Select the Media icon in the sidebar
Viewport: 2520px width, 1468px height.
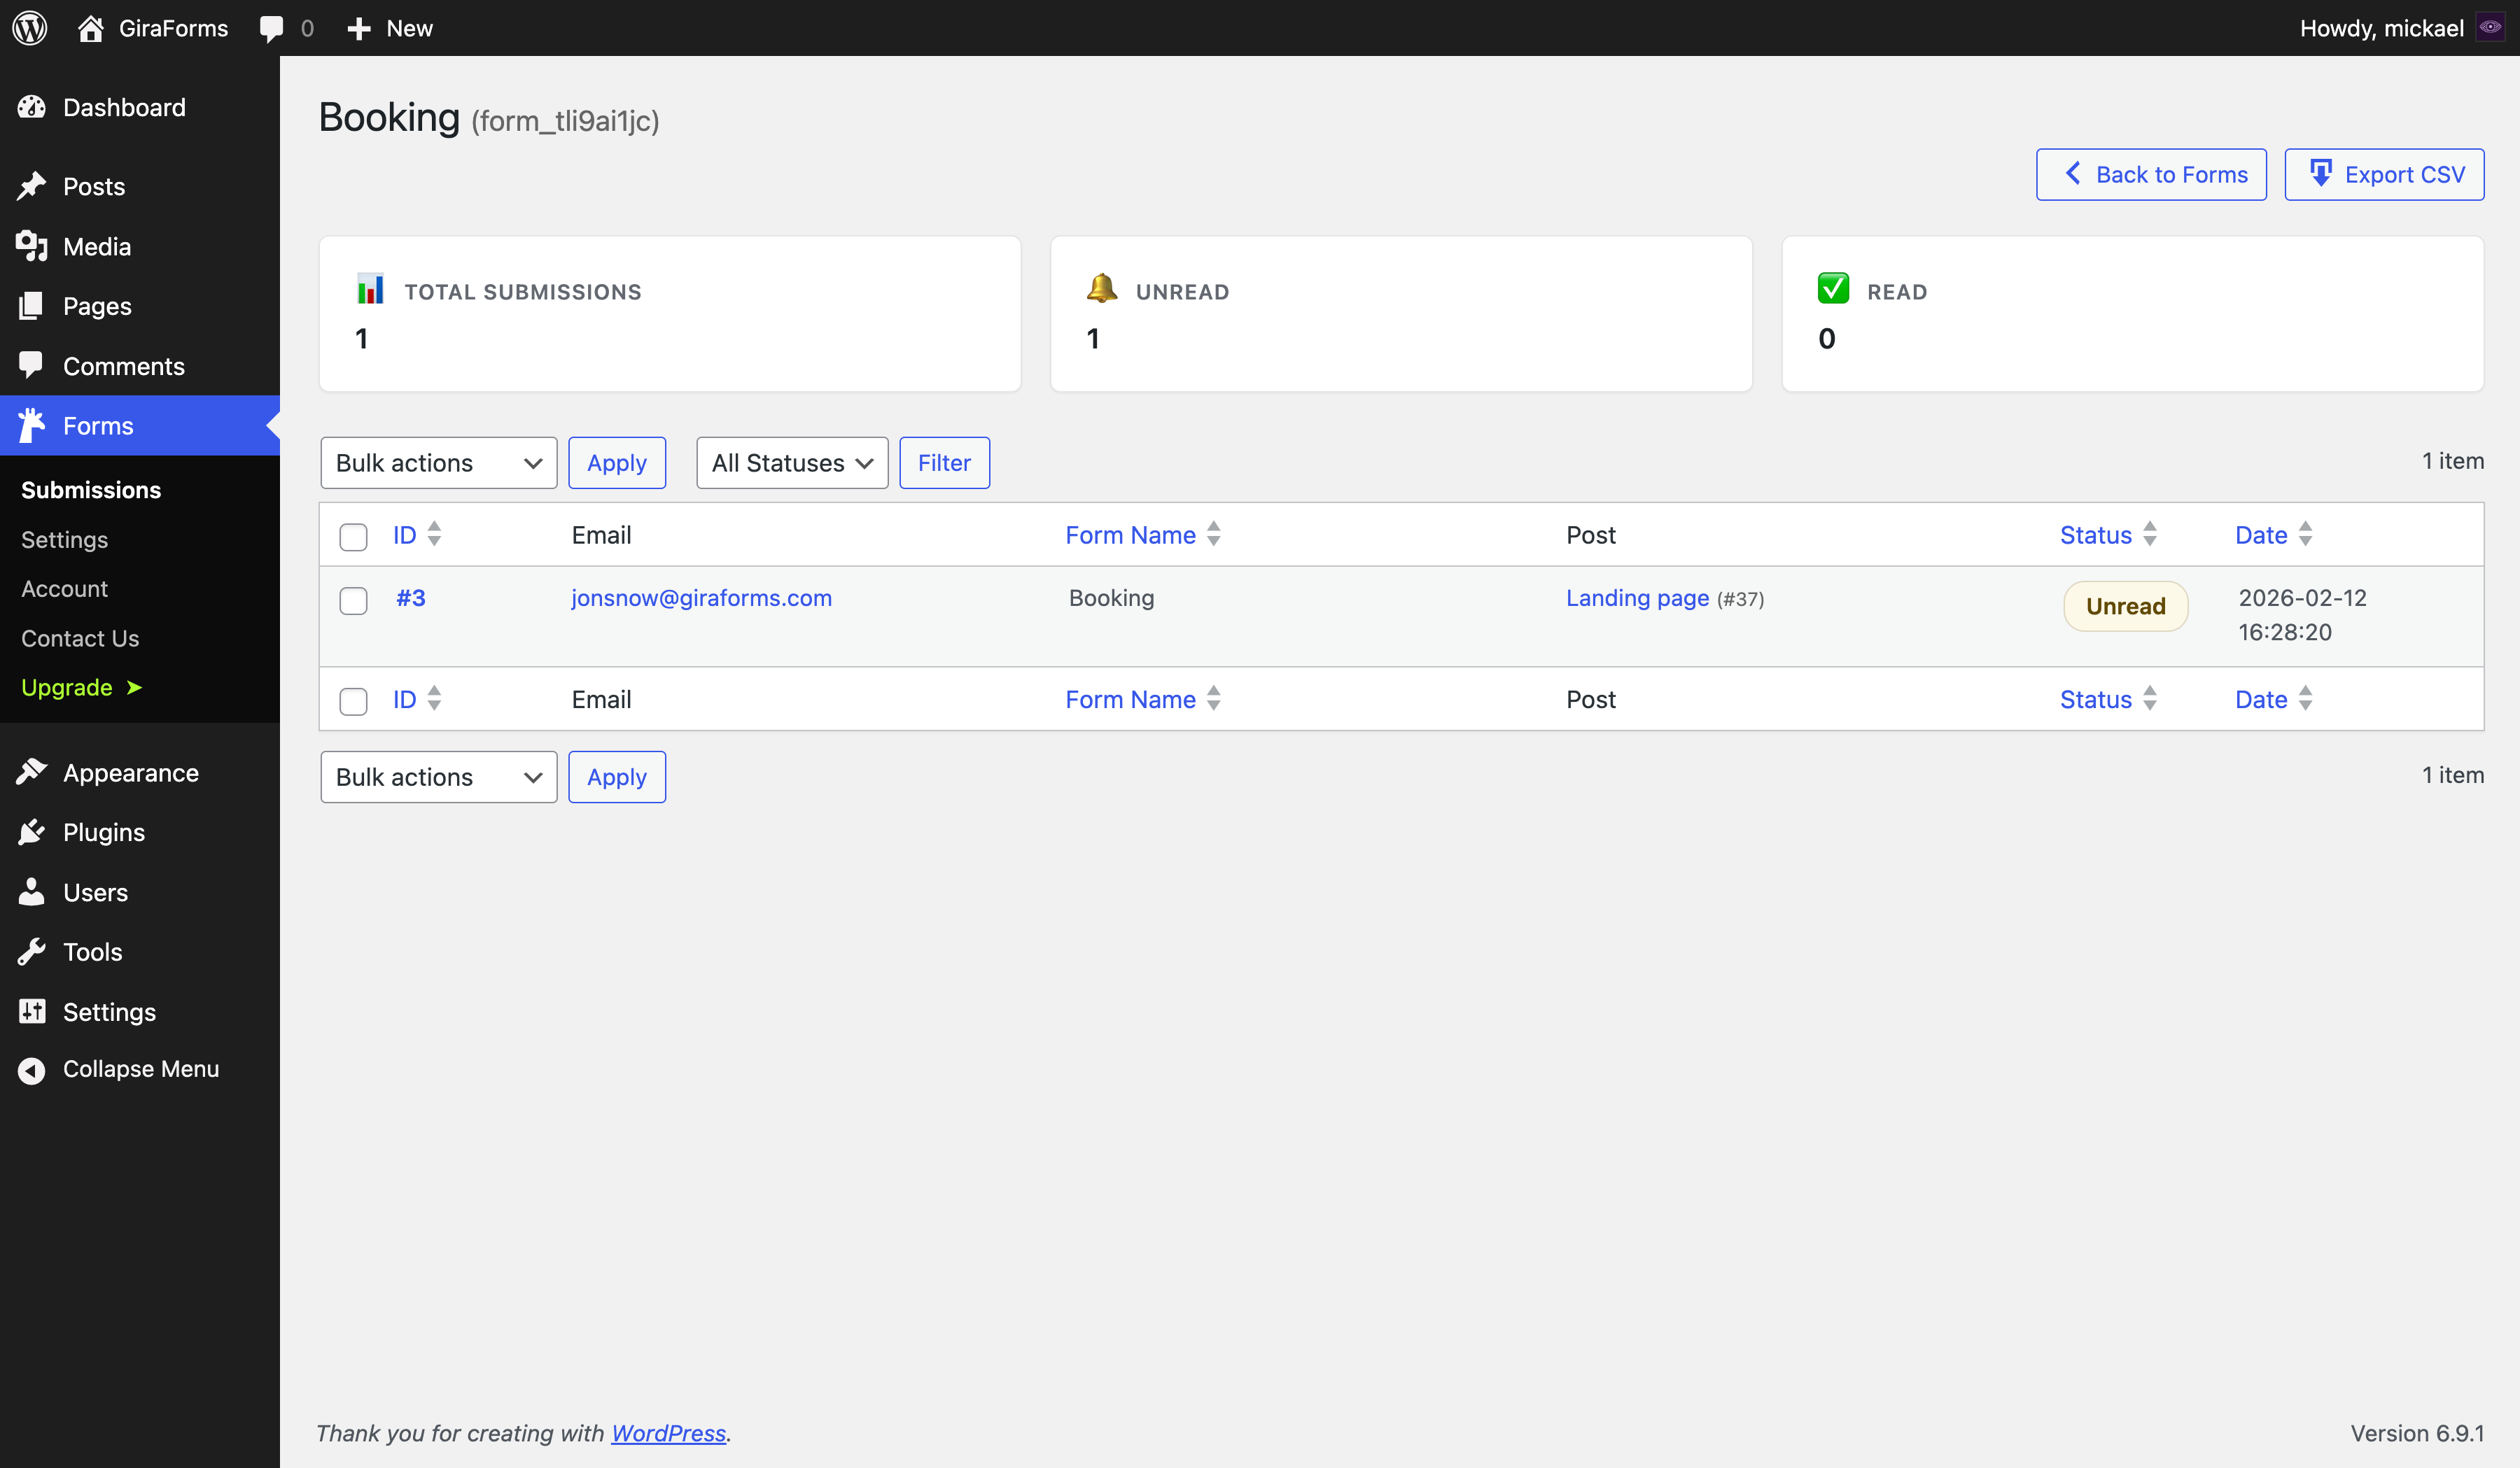(31, 246)
